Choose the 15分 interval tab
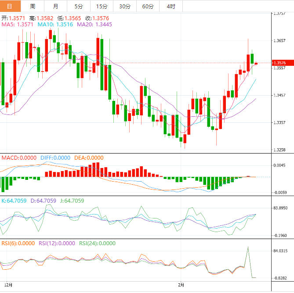The width and height of the screenshot is (294, 293). pyautogui.click(x=101, y=6)
